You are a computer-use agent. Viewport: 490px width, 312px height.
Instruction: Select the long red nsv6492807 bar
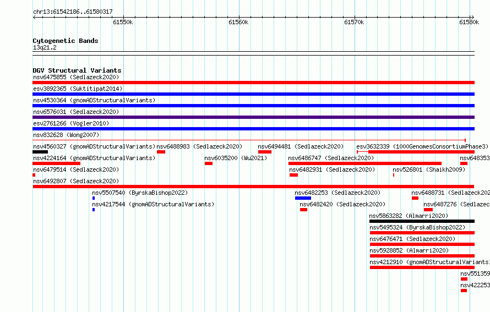point(253,187)
